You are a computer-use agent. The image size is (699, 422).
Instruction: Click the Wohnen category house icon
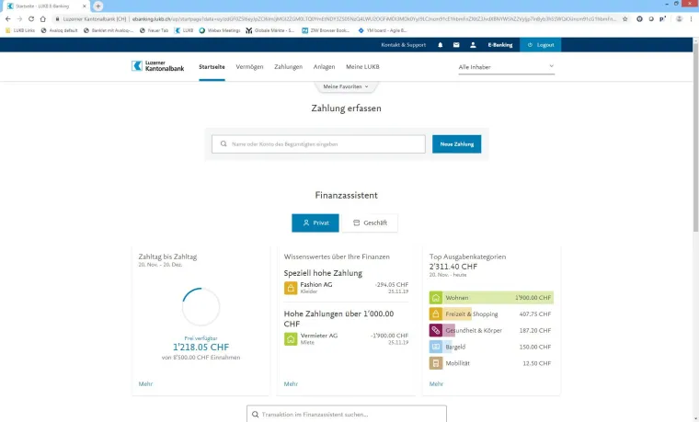436,298
